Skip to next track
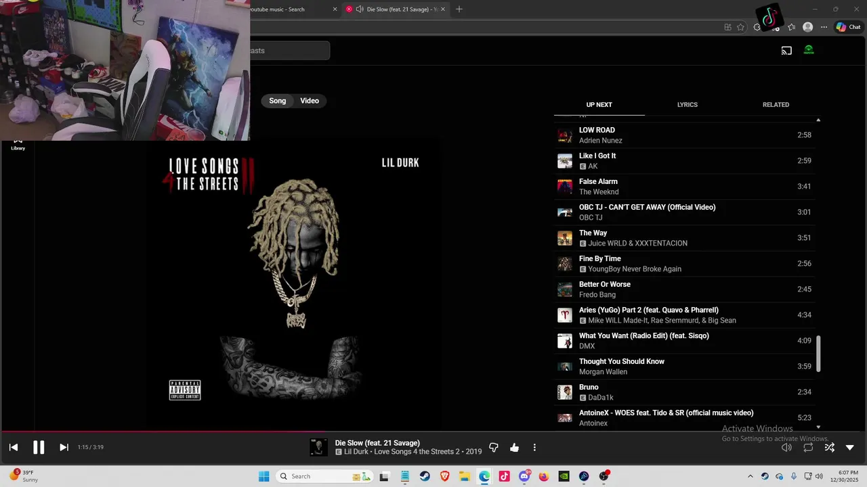This screenshot has width=867, height=487. click(64, 447)
